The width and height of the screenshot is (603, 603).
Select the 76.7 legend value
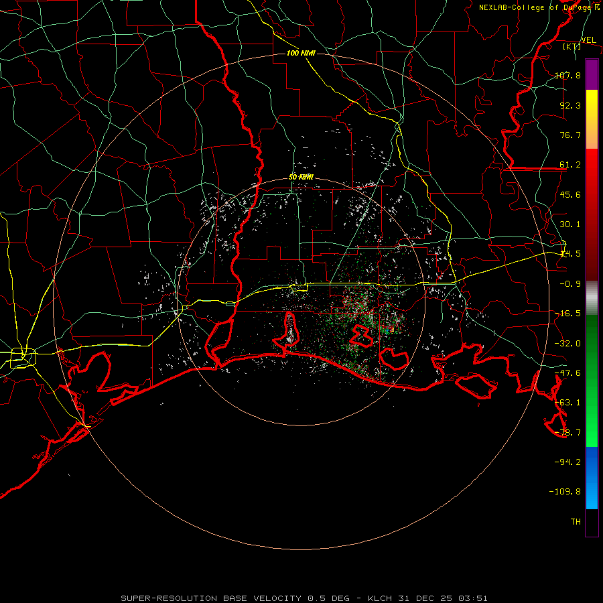[570, 135]
